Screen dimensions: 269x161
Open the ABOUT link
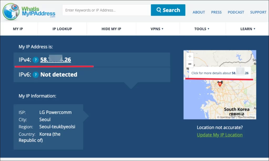(199, 12)
